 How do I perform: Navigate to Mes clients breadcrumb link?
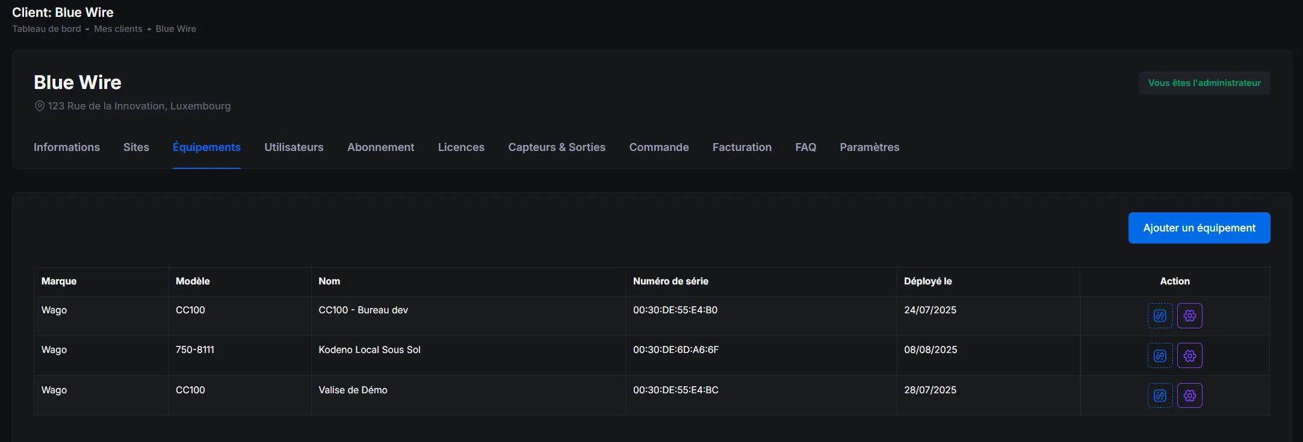click(118, 29)
